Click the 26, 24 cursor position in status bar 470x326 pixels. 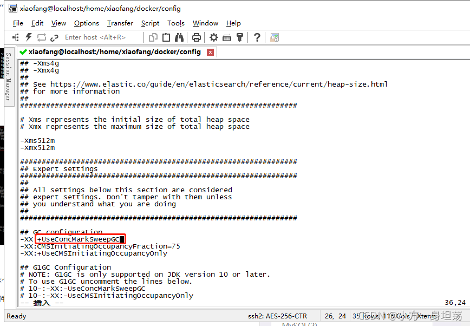(335, 316)
